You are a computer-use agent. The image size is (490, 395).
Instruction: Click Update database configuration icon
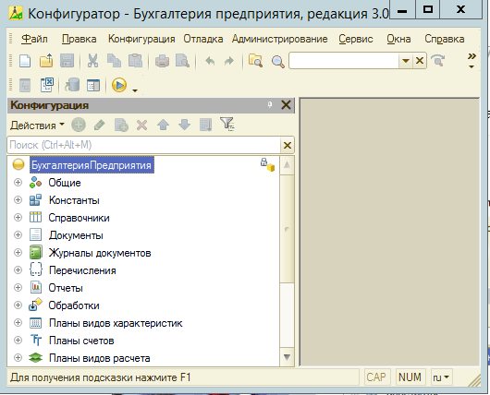pos(72,85)
